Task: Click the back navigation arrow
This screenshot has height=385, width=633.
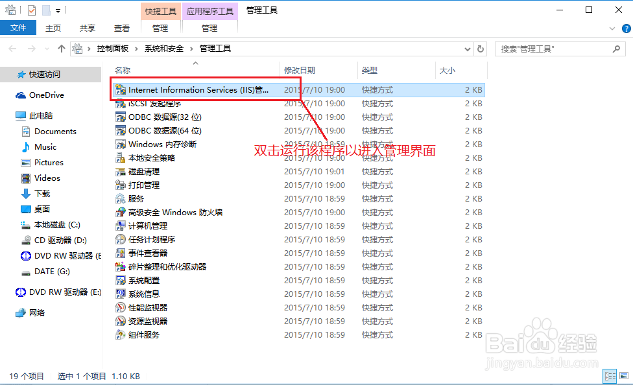Action: coord(12,48)
